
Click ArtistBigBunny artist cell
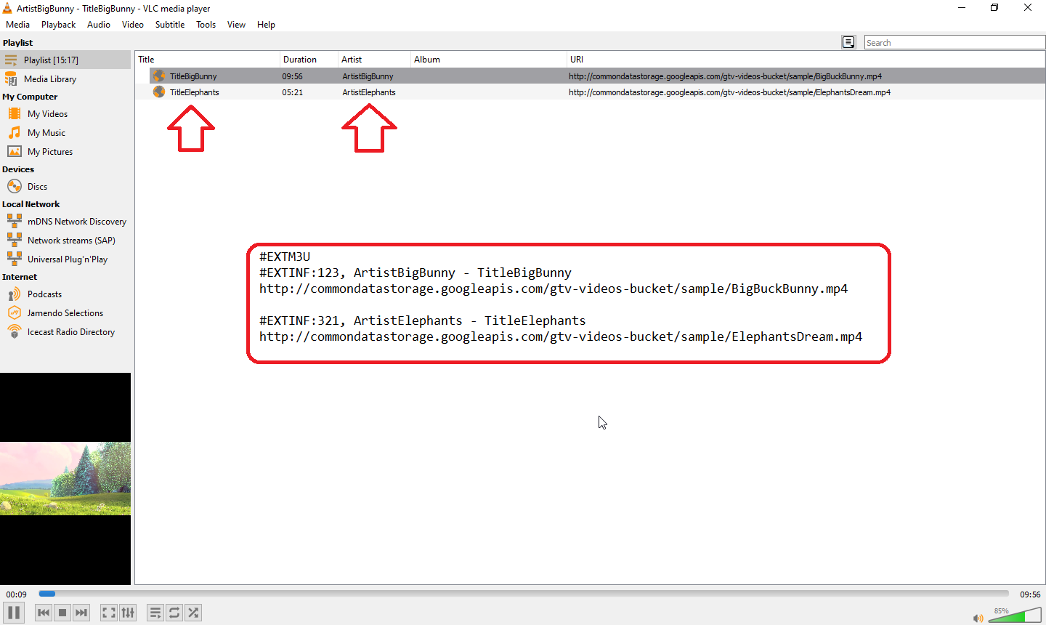[368, 76]
